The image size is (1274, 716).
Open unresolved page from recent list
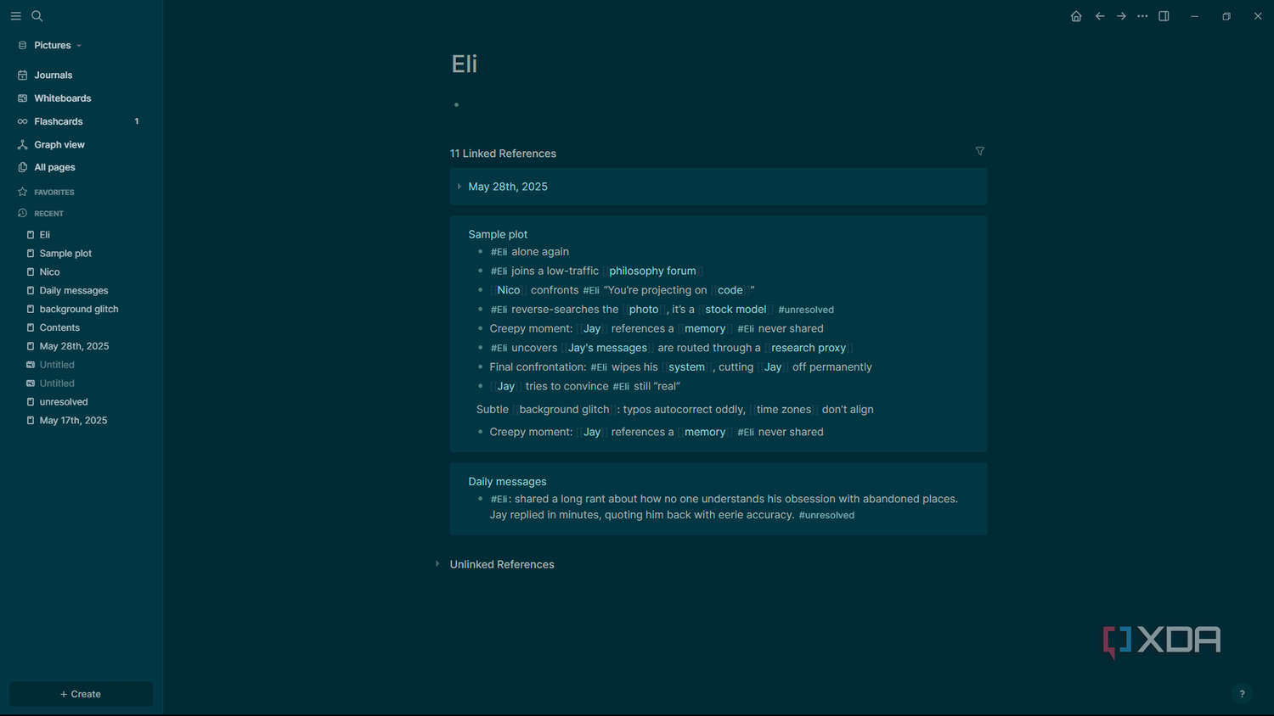tap(64, 402)
